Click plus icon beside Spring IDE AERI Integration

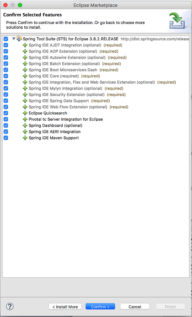(25, 132)
